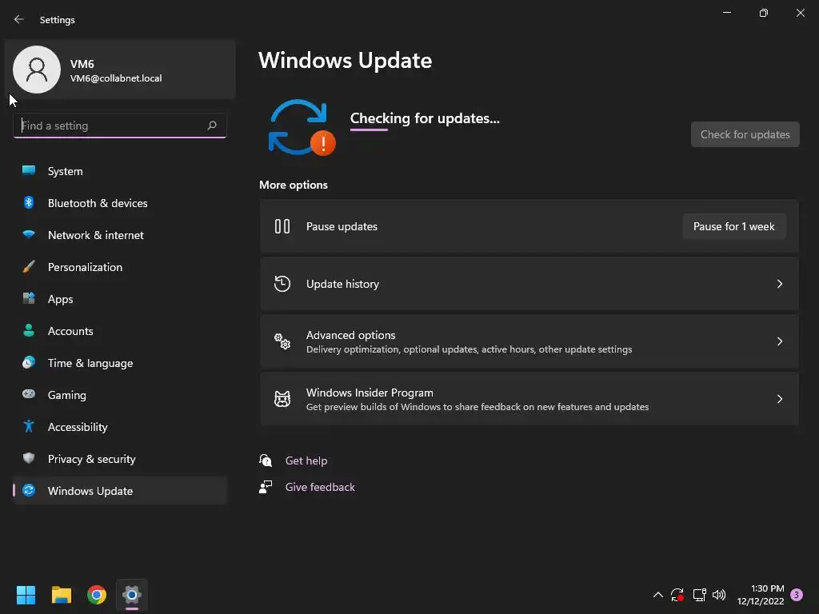Image resolution: width=819 pixels, height=614 pixels.
Task: Open the Give feedback link
Action: pos(320,487)
